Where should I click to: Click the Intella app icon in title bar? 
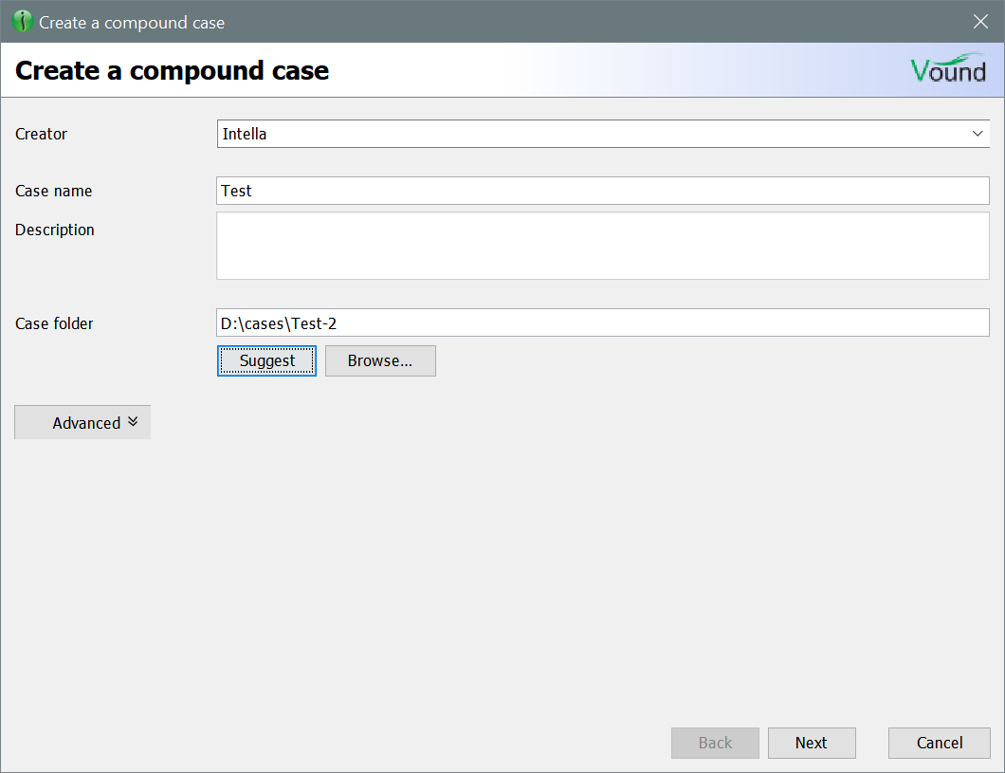tap(23, 22)
